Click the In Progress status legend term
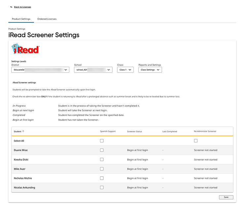Image resolution: width=245 pixels, height=209 pixels. click(x=19, y=106)
